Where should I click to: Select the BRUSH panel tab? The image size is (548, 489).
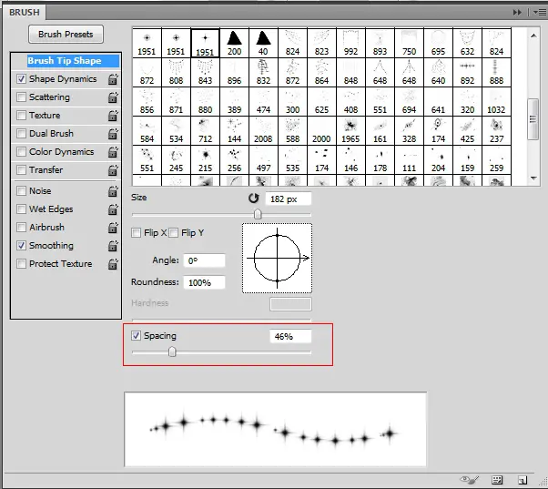pos(24,12)
